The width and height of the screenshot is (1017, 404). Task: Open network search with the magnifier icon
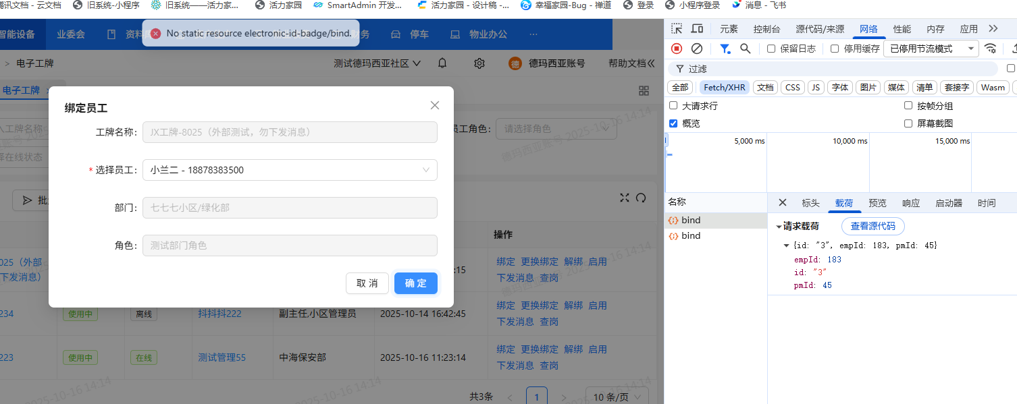pos(746,49)
